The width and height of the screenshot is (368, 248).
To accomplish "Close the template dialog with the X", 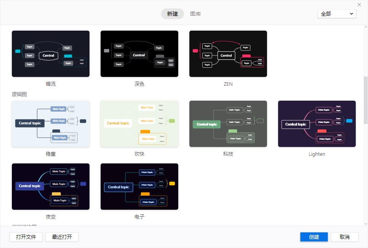I will (x=359, y=5).
